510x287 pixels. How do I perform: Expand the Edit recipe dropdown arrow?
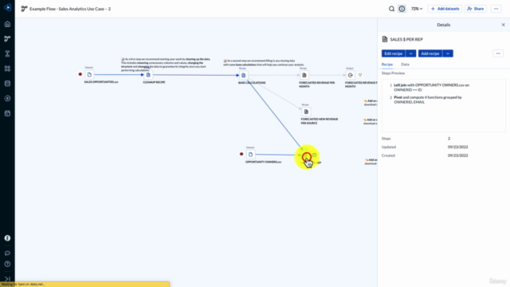point(411,53)
